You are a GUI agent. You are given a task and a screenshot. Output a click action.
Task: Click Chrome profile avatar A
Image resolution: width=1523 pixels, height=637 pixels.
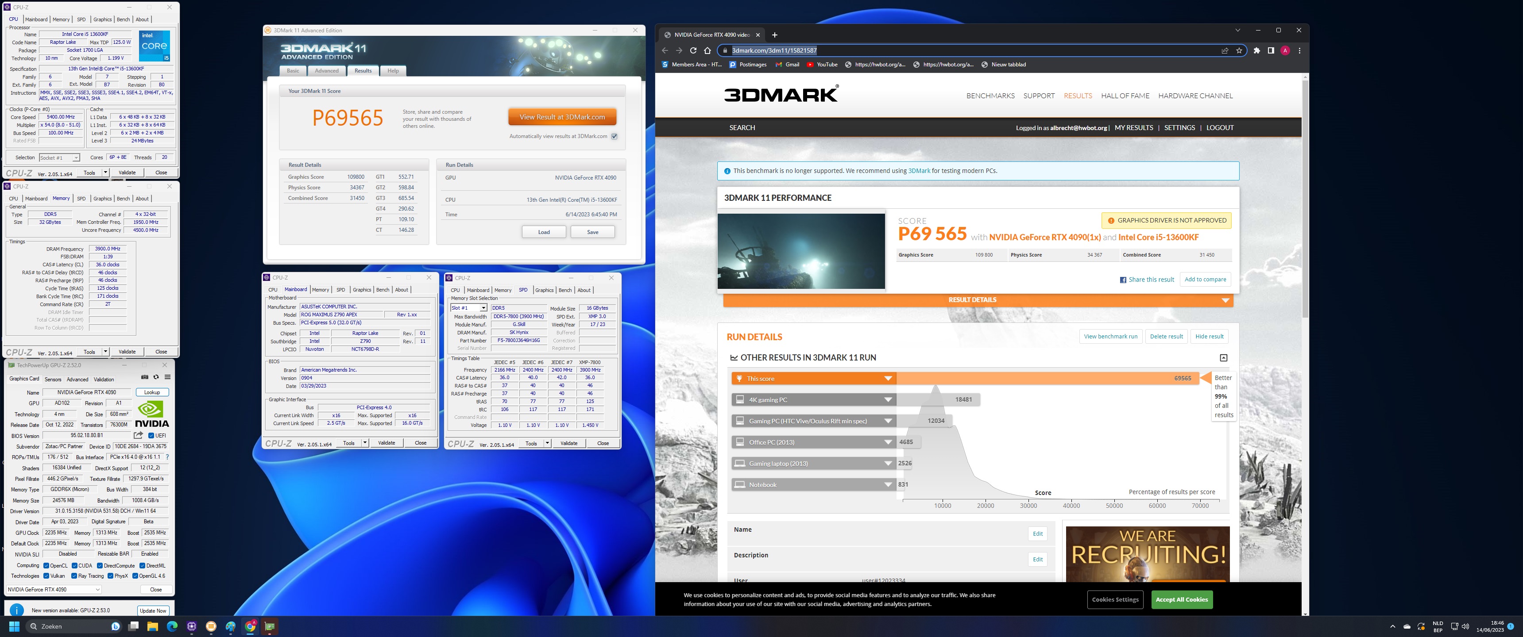coord(1285,51)
